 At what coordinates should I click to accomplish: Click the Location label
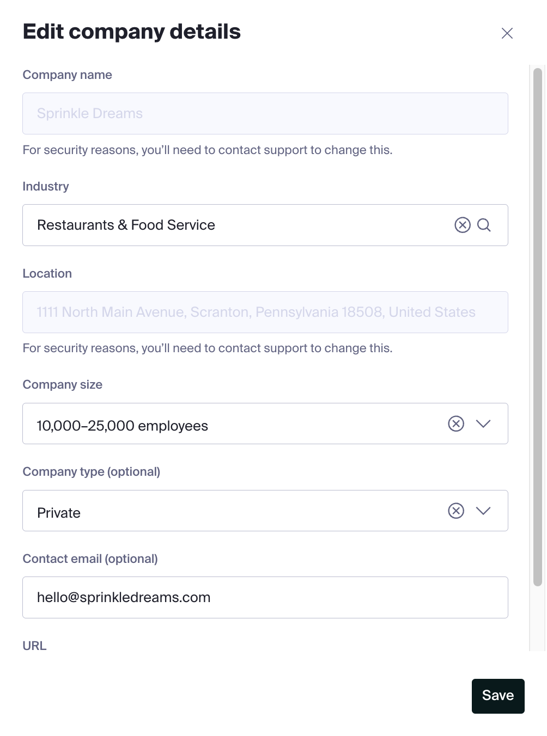(x=47, y=273)
